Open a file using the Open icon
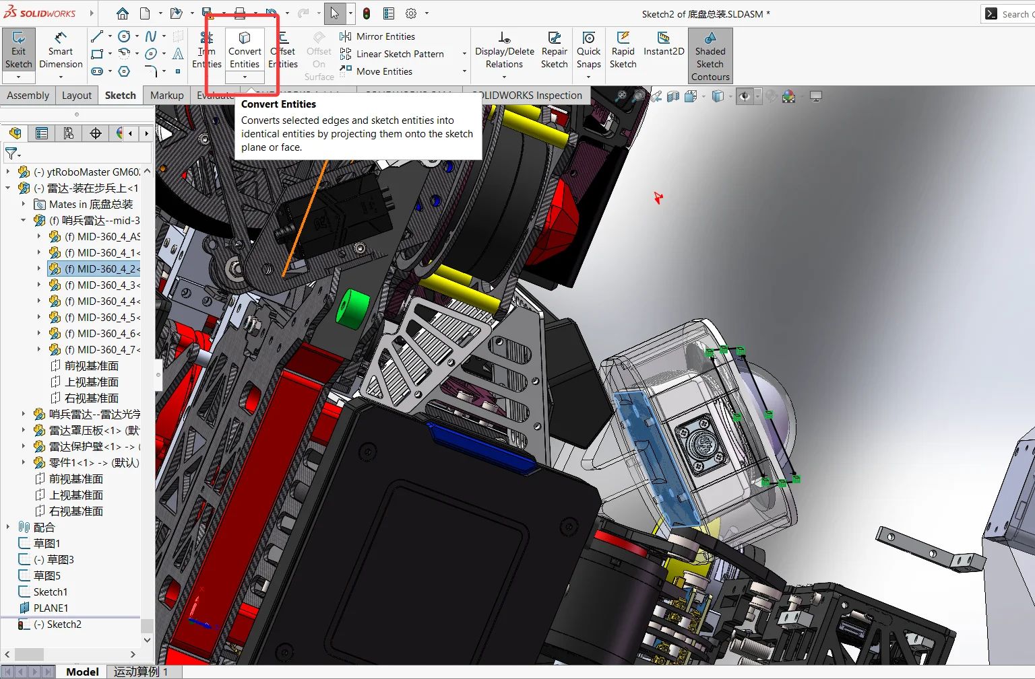1035x679 pixels. point(176,13)
